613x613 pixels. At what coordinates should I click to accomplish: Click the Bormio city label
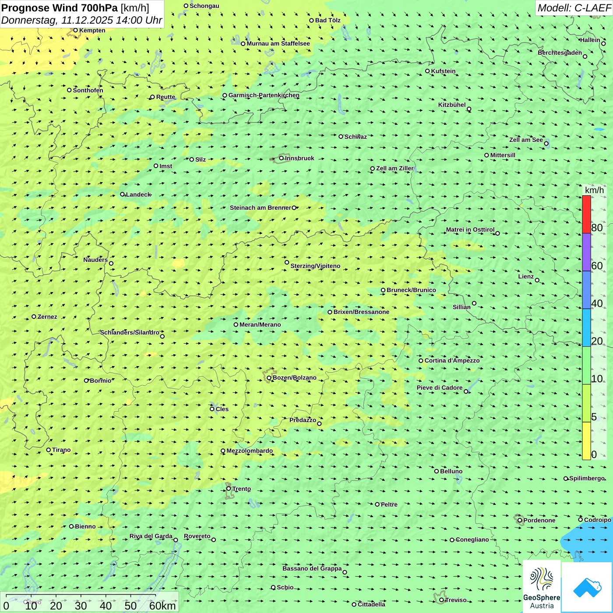(100, 380)
